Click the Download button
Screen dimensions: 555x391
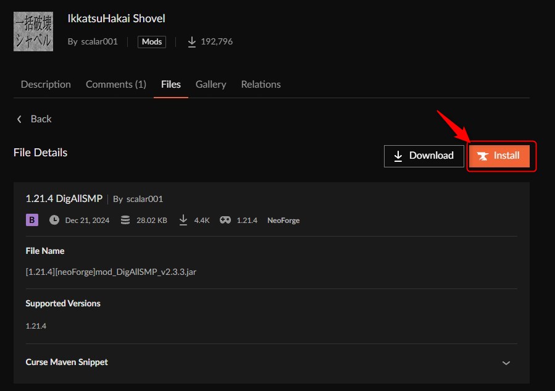[x=424, y=156]
